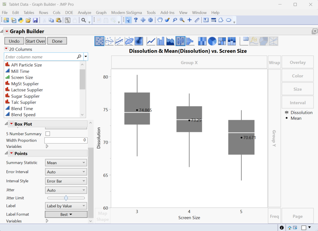Viewport: 318px width, 231px height.
Task: Select the Grabber hand tool
Action: pos(160,20)
